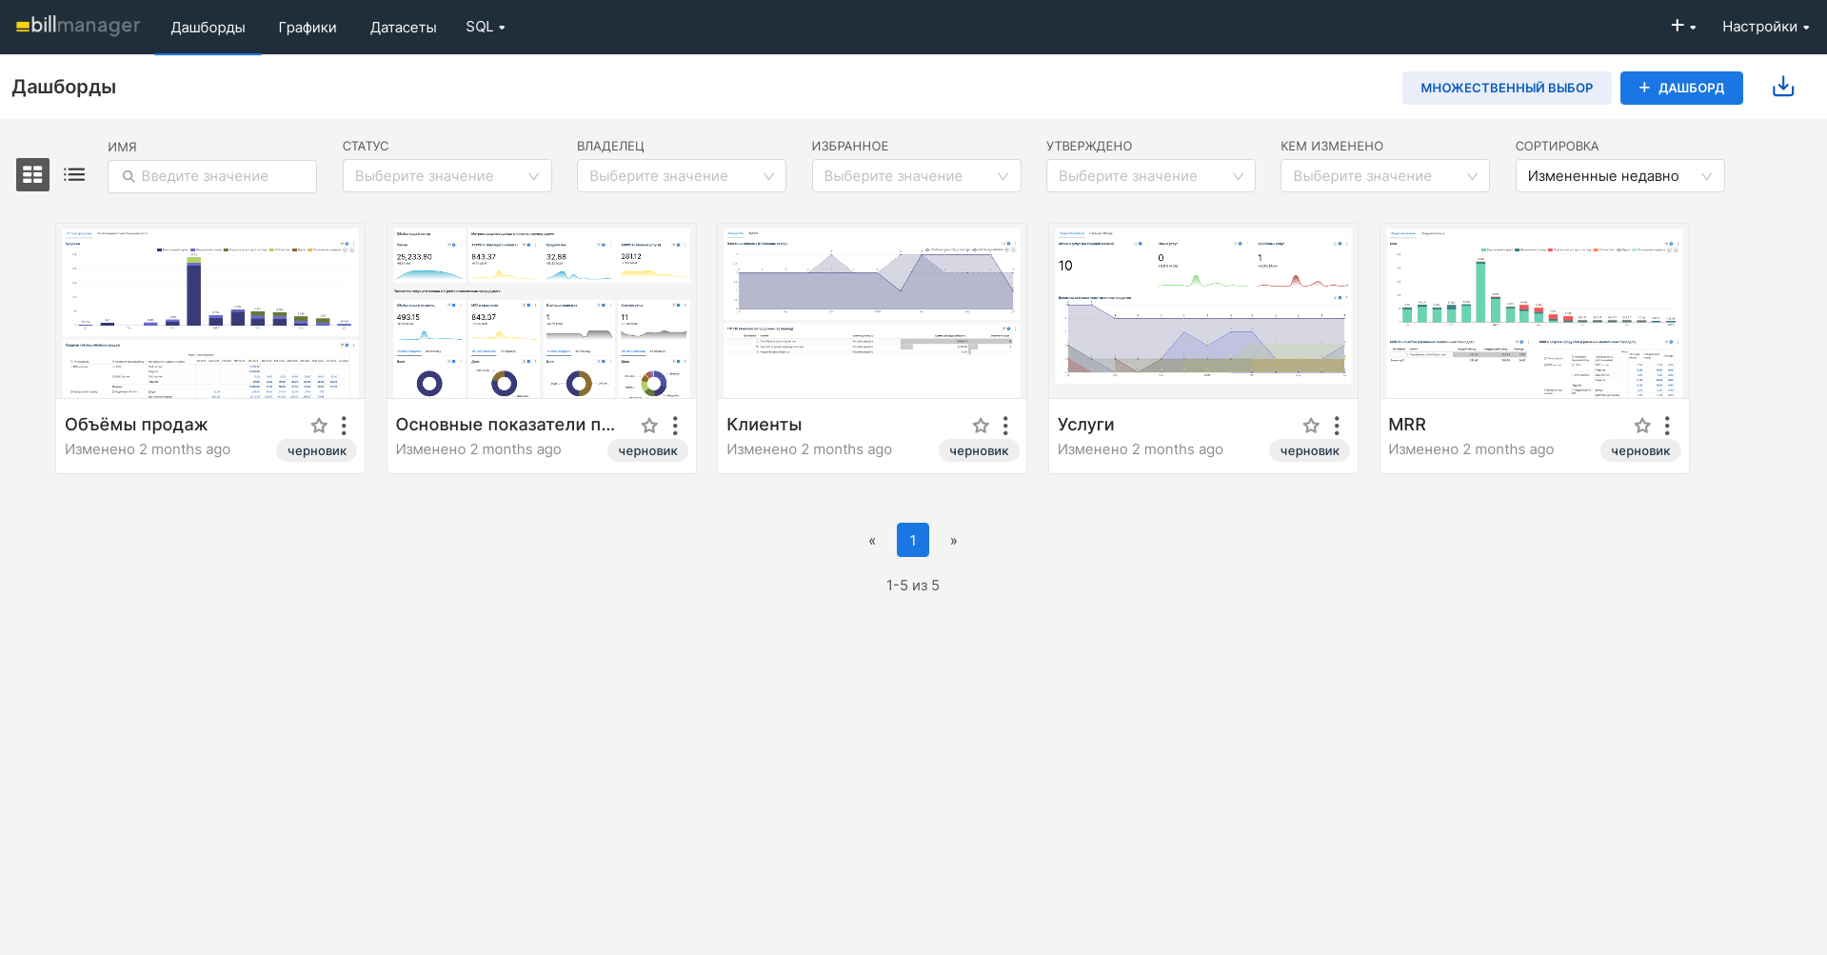Switch to list view
The width and height of the screenshot is (1827, 955).
coord(74,175)
